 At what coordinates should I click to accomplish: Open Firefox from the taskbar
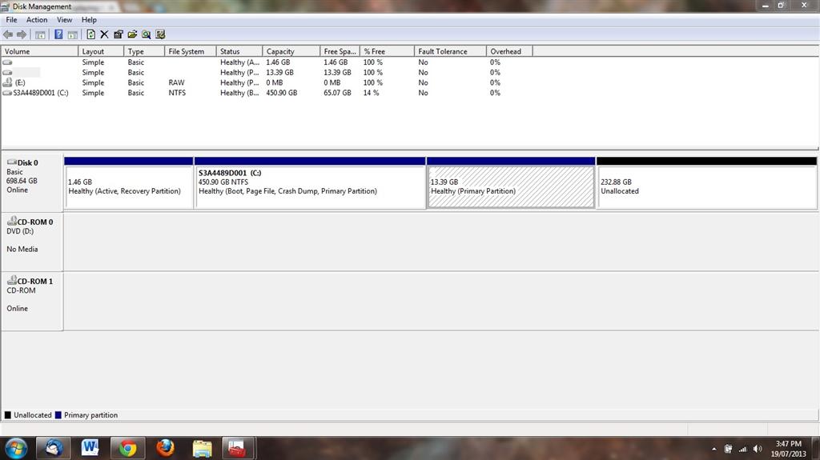pos(165,449)
